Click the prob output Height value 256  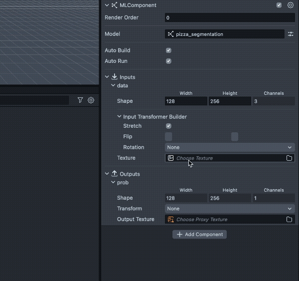pos(230,198)
